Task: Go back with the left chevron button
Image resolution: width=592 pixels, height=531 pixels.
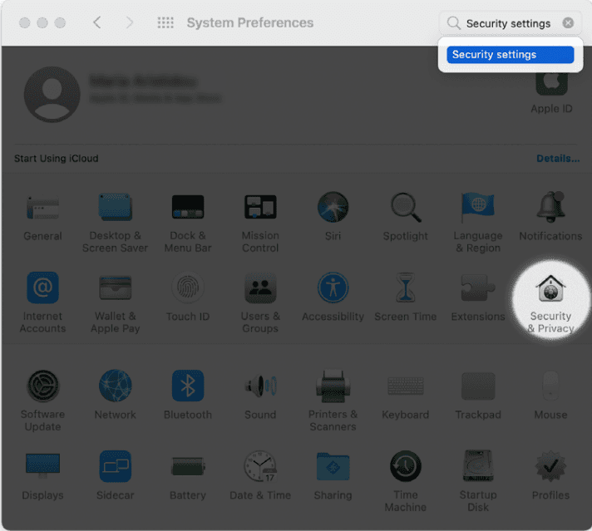Action: pos(97,22)
